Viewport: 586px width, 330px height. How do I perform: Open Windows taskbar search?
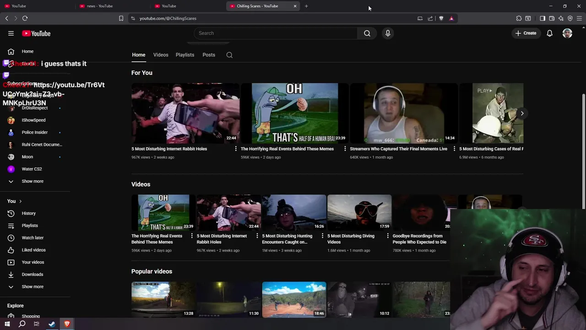click(x=22, y=324)
